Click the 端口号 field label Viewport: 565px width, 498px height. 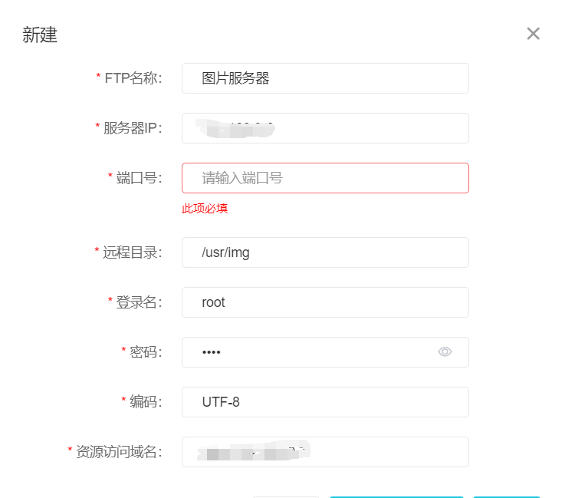coord(139,178)
